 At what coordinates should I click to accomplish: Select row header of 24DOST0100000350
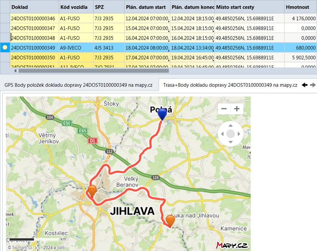point(5,57)
